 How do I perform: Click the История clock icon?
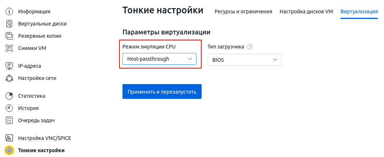click(9, 108)
